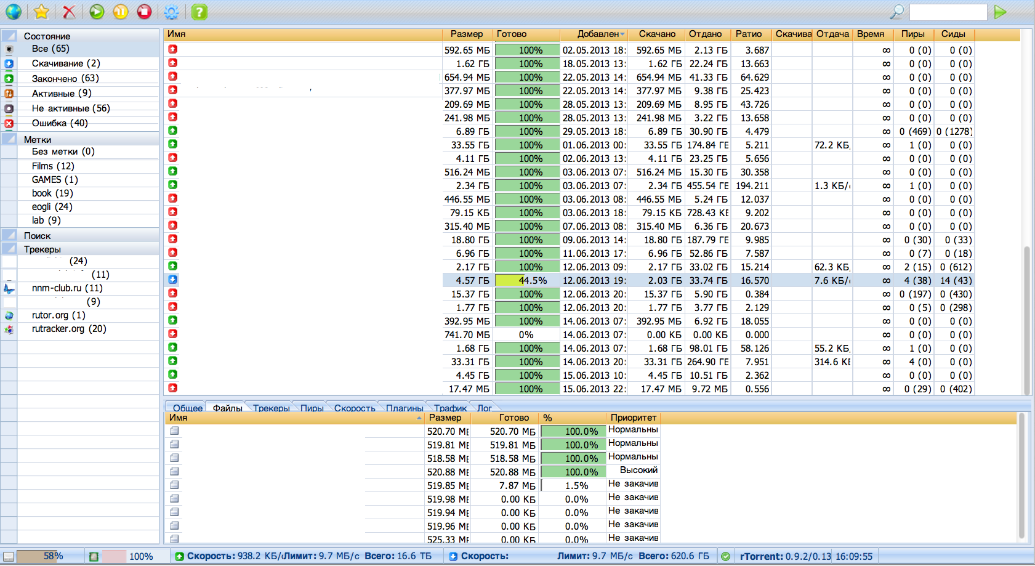Open help with the green question mark icon
Viewport: 1035px width, 566px height.
click(199, 11)
